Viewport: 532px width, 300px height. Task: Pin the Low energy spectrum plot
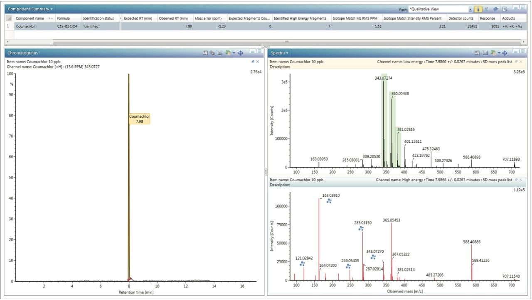(x=516, y=61)
